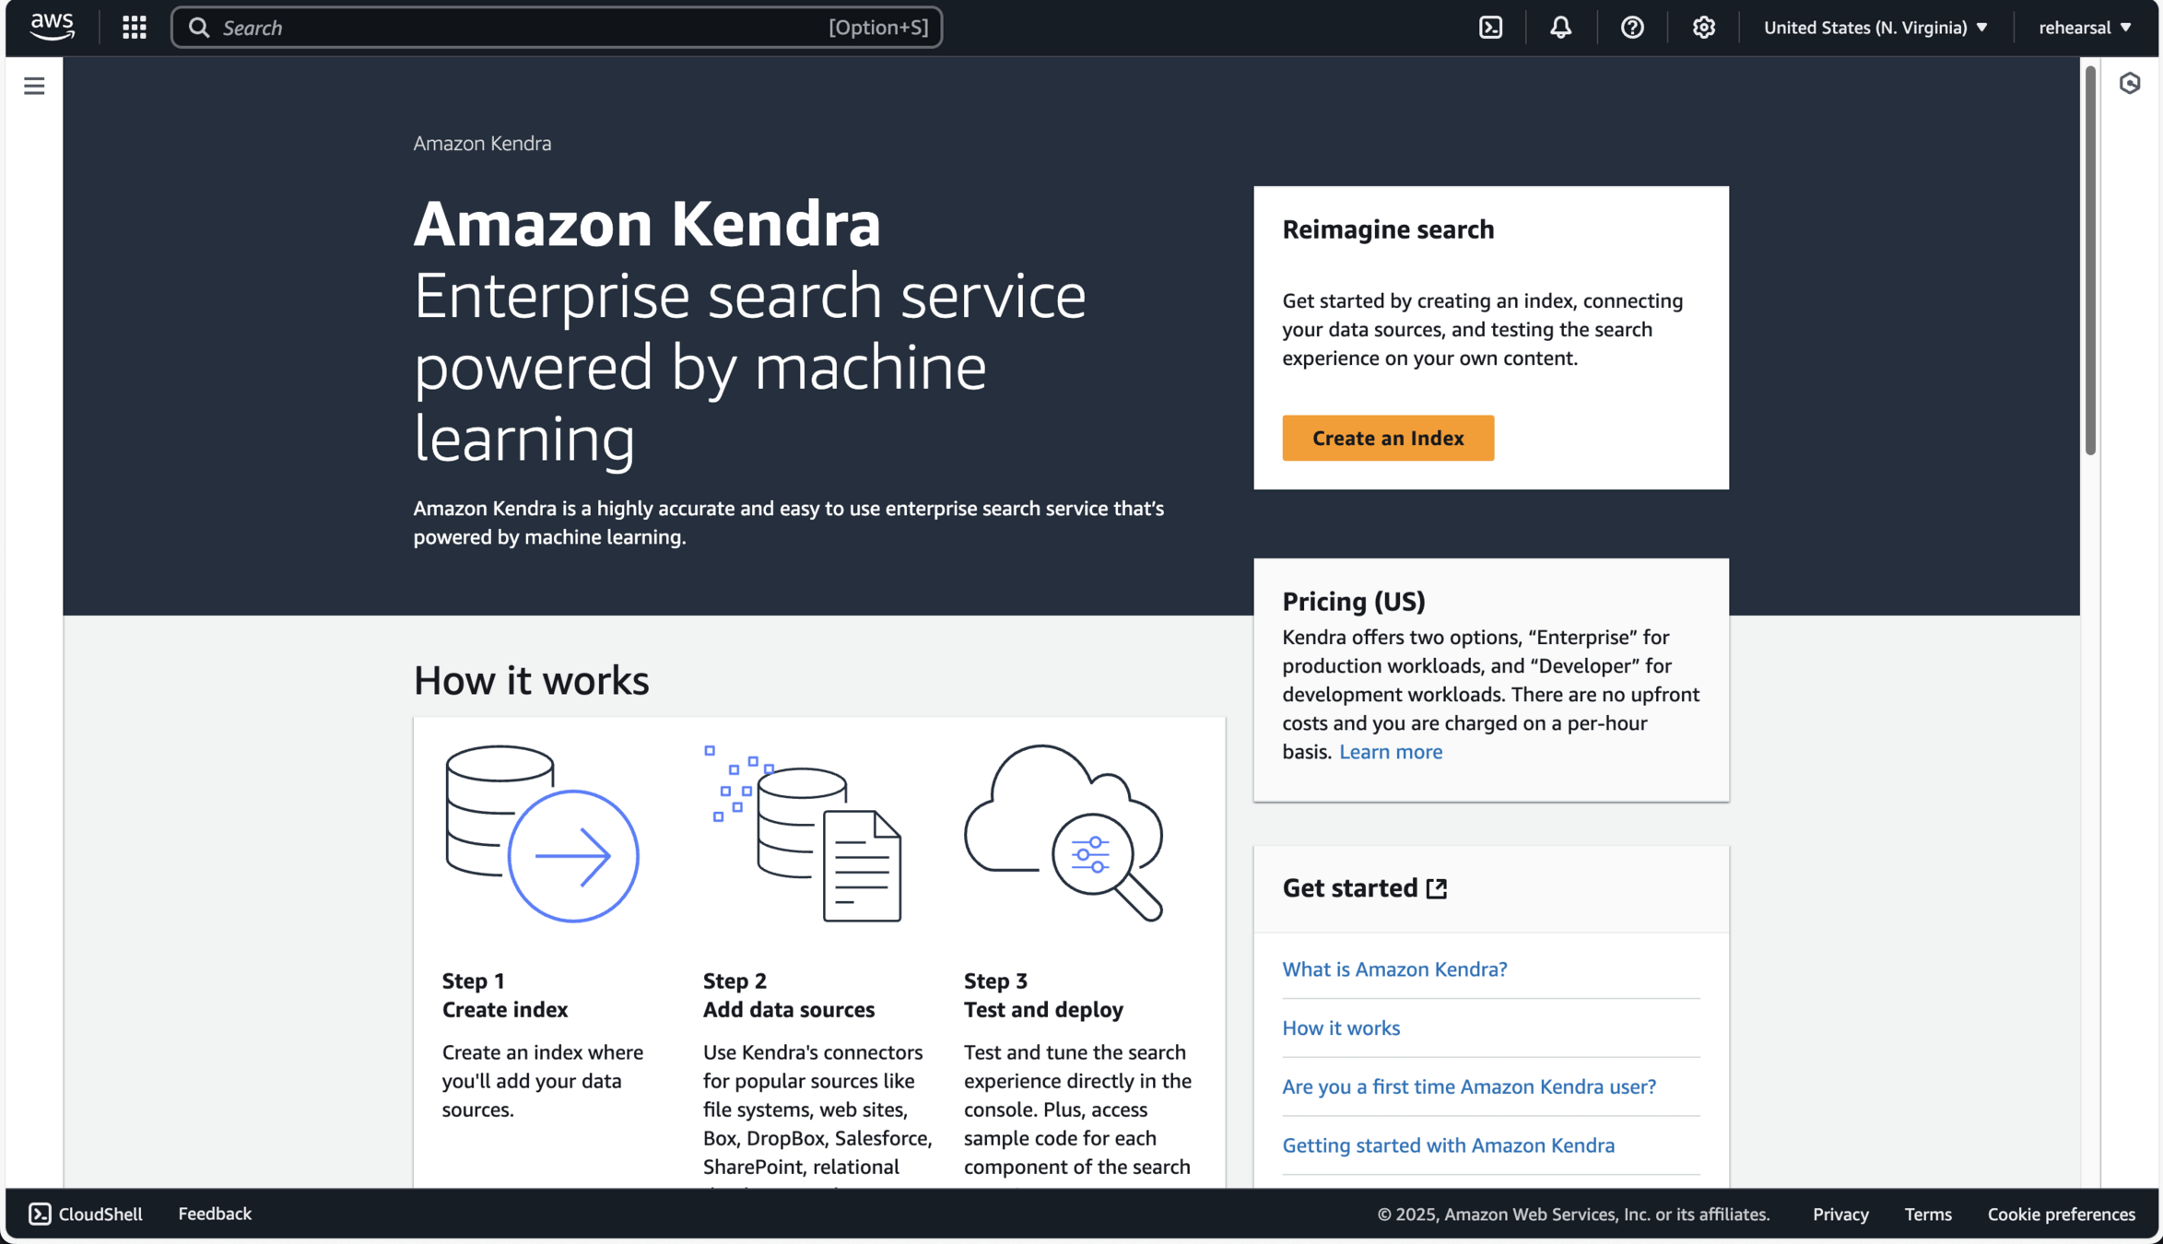Open the services grid menu icon

tap(135, 27)
